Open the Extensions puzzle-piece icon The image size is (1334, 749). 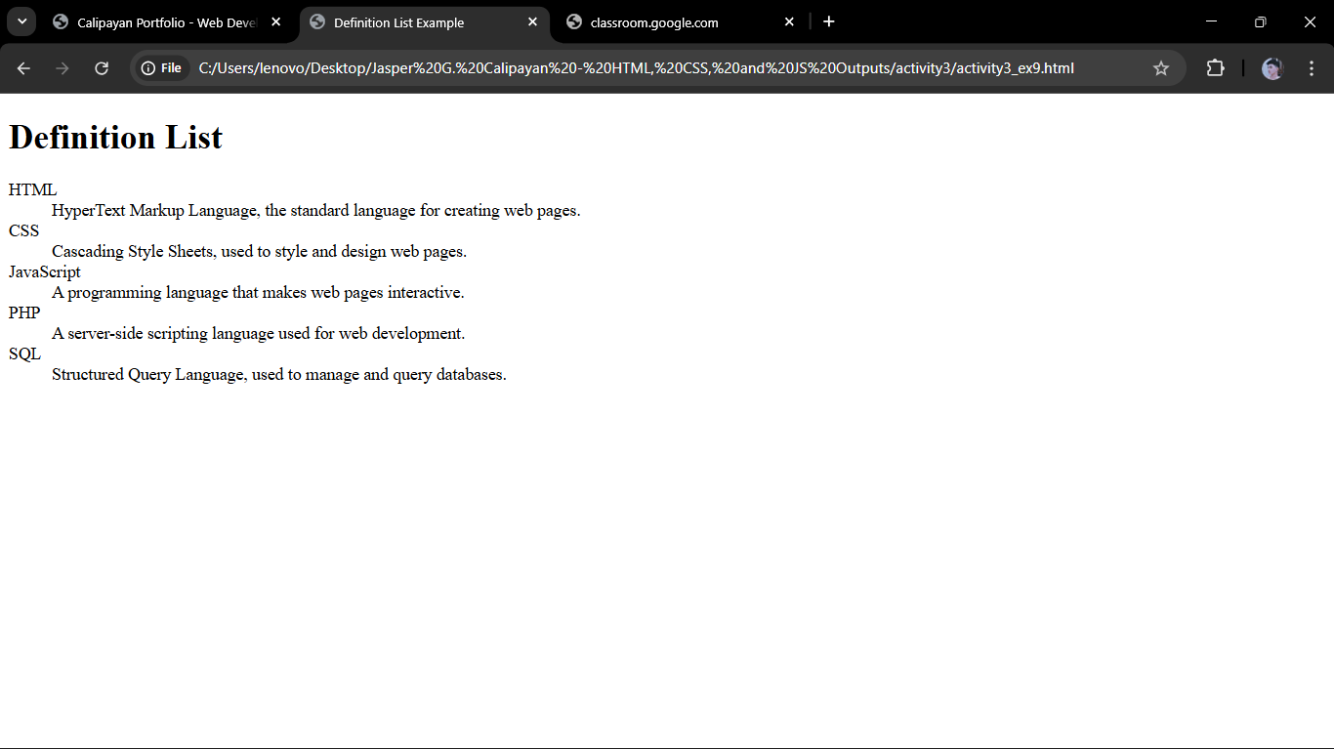tap(1215, 68)
